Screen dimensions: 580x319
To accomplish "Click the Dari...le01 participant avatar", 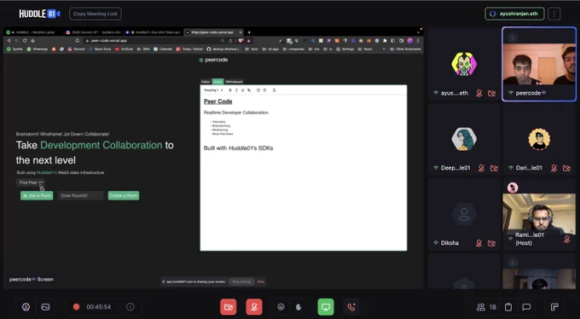I will pos(539,139).
